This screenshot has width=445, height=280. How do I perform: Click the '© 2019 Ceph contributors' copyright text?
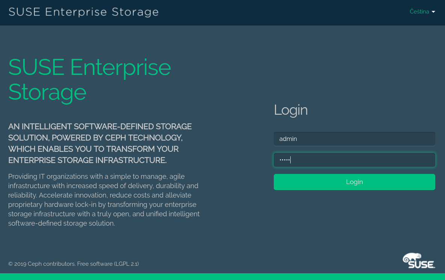pyautogui.click(x=41, y=264)
